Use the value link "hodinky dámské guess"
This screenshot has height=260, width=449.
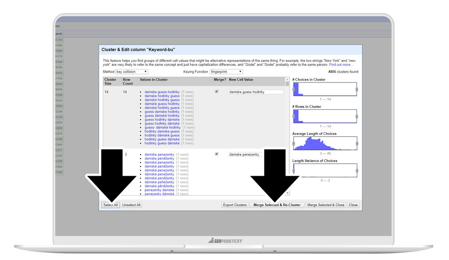[x=162, y=135]
